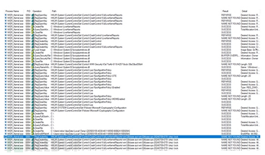The width and height of the screenshot is (265, 155).
Task: Select the highlighted RegCreateKey dmp\lock row
Action: 132,137
